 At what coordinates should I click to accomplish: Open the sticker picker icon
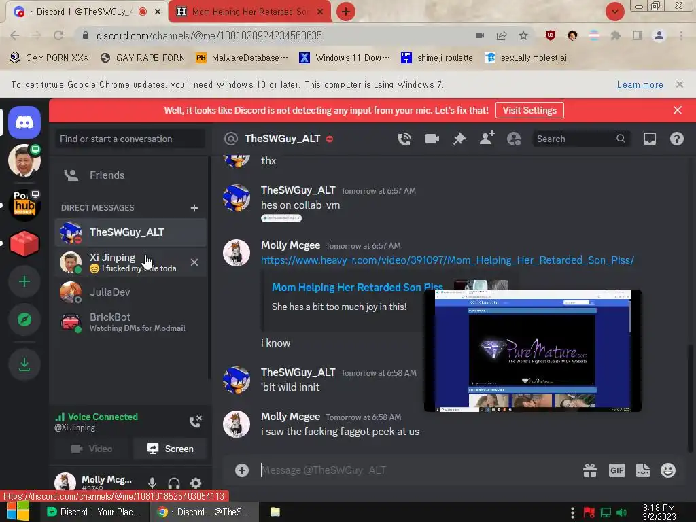click(x=643, y=470)
